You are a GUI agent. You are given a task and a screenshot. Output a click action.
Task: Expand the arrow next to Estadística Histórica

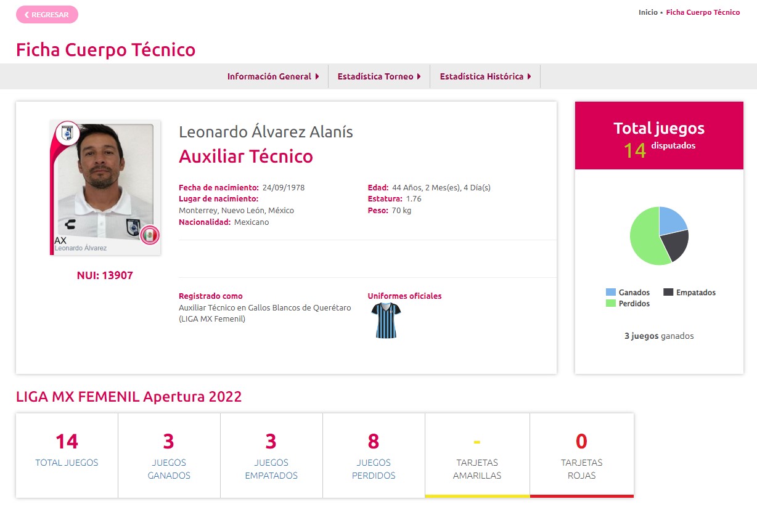click(529, 76)
